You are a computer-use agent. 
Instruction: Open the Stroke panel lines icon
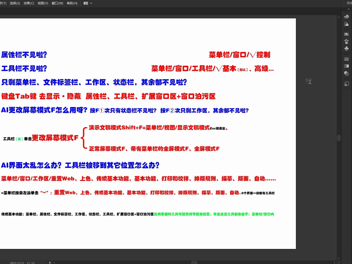346,59
